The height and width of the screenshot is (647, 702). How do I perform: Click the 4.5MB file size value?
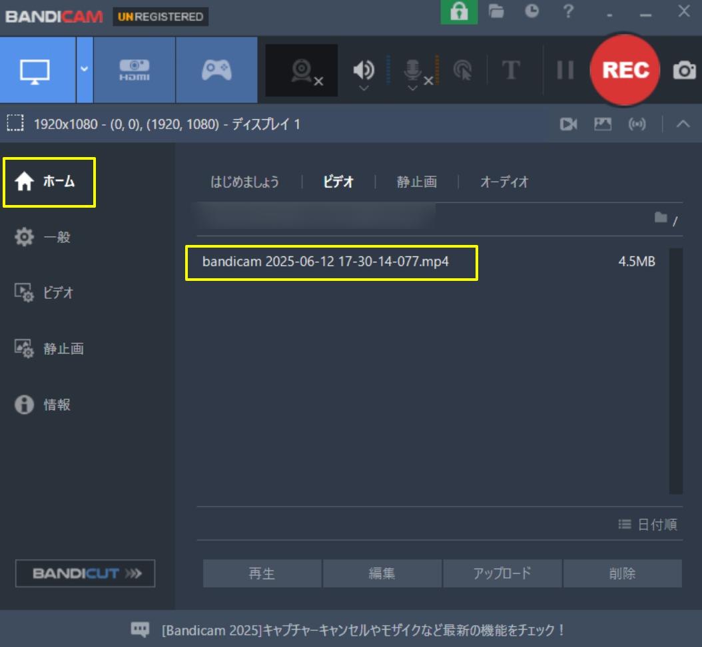pos(637,262)
